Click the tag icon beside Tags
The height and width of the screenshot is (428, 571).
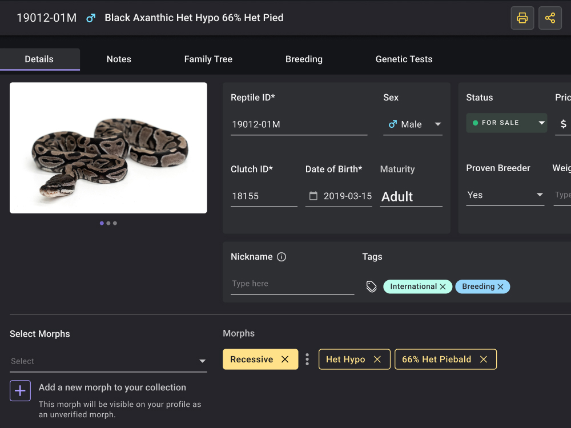372,286
